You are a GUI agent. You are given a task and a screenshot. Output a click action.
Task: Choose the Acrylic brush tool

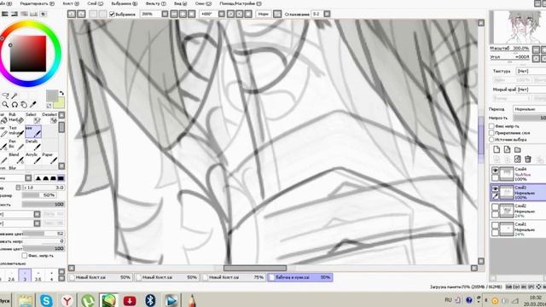click(x=33, y=158)
